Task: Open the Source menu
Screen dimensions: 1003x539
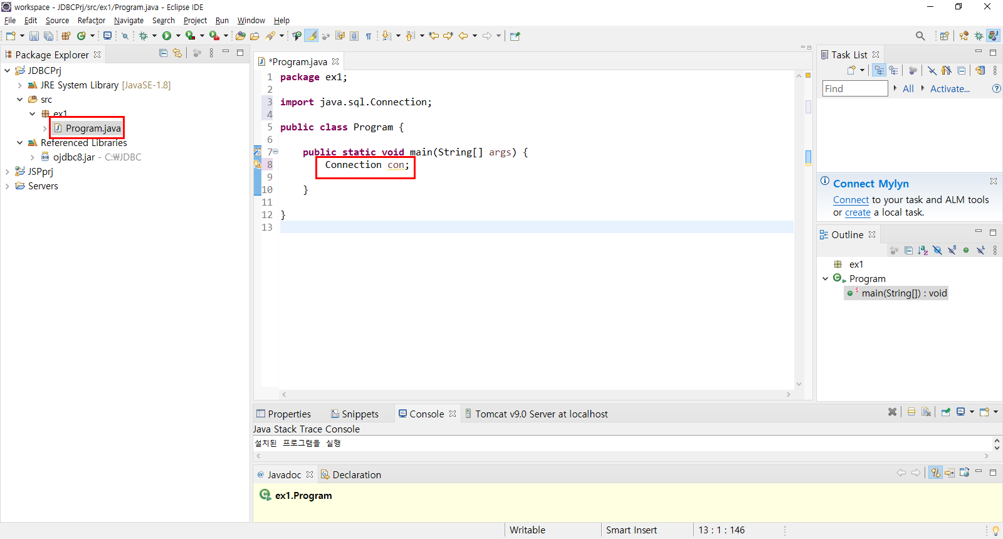Action: point(57,21)
